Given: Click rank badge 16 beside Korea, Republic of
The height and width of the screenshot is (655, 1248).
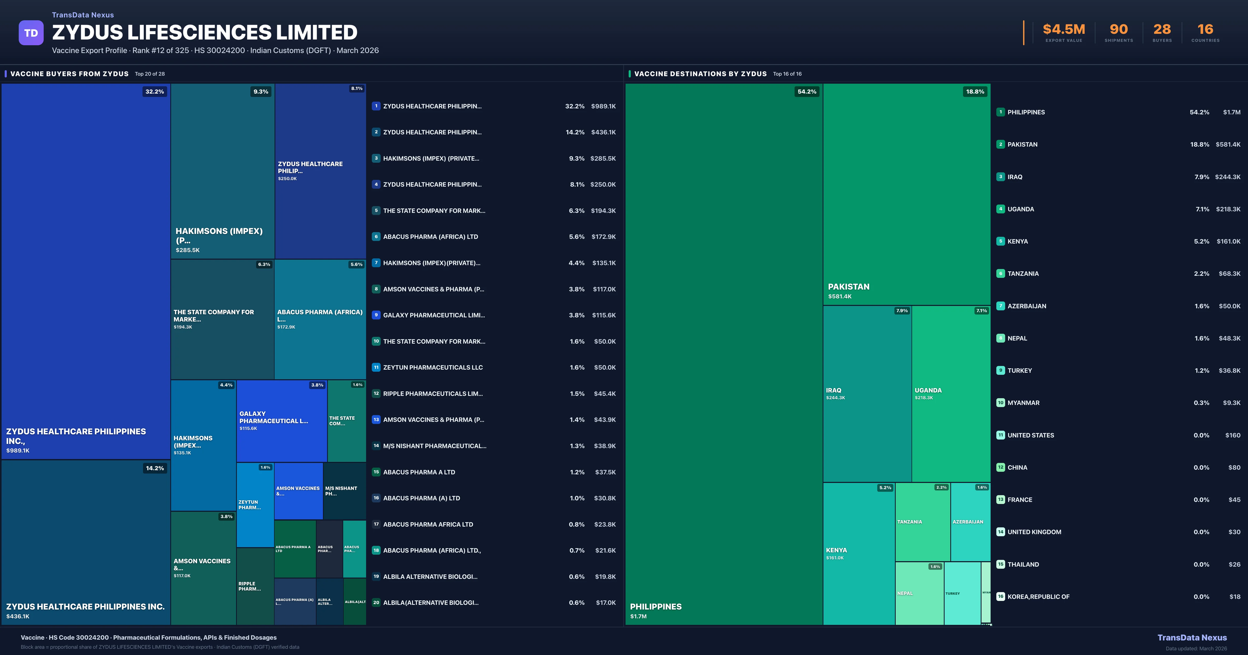Looking at the screenshot, I should coord(1000,596).
